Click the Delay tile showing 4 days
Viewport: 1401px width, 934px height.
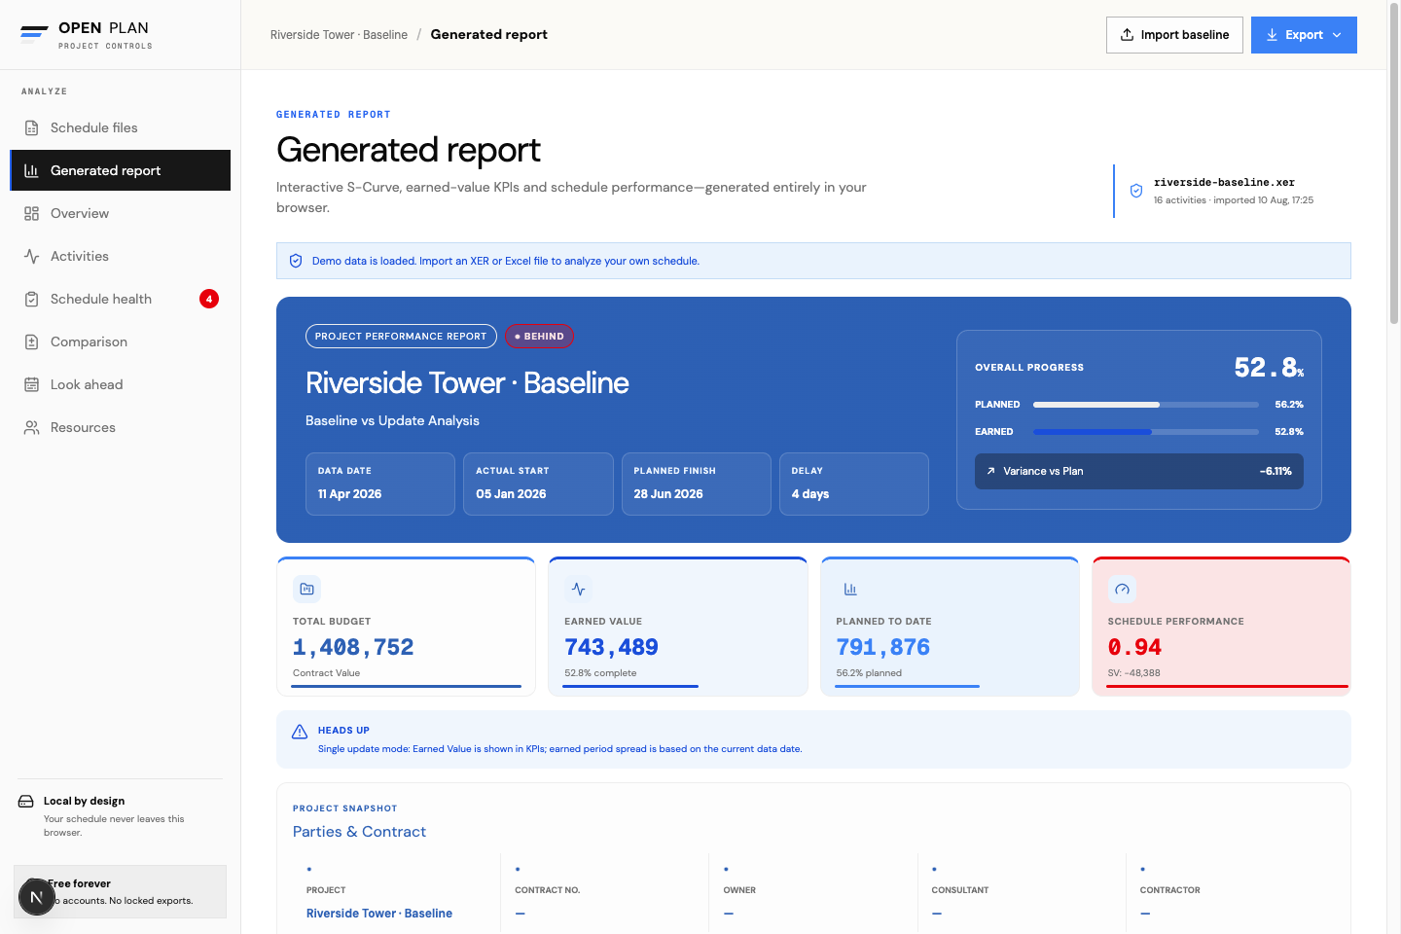[854, 484]
